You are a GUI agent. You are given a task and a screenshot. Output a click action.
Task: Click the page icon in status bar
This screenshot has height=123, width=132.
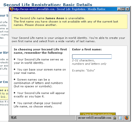coord(120,118)
